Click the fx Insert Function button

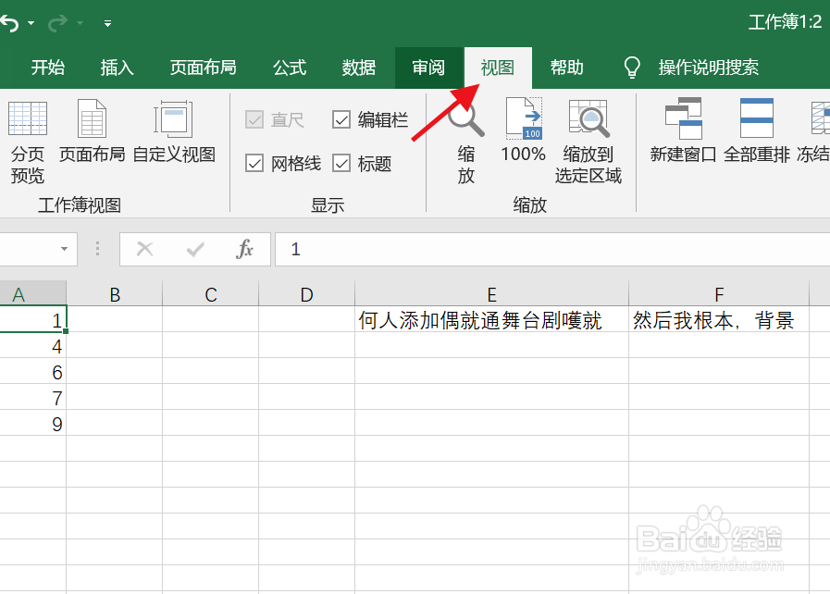pos(244,249)
